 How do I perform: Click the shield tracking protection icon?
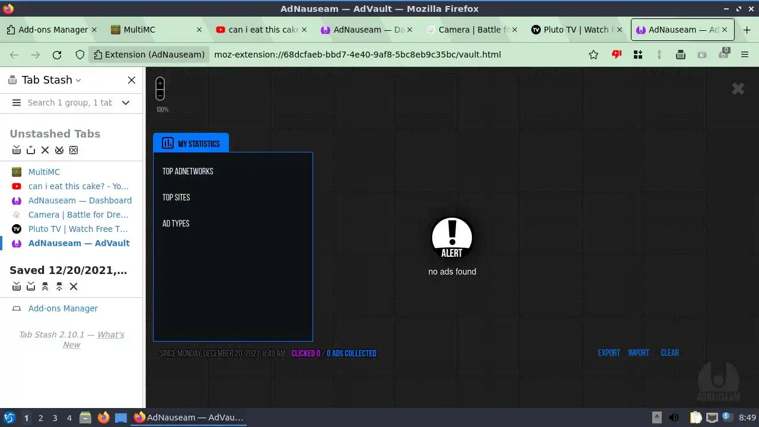click(80, 55)
